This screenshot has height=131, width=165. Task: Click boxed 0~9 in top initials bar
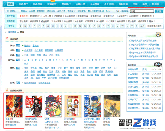click(x=142, y=26)
